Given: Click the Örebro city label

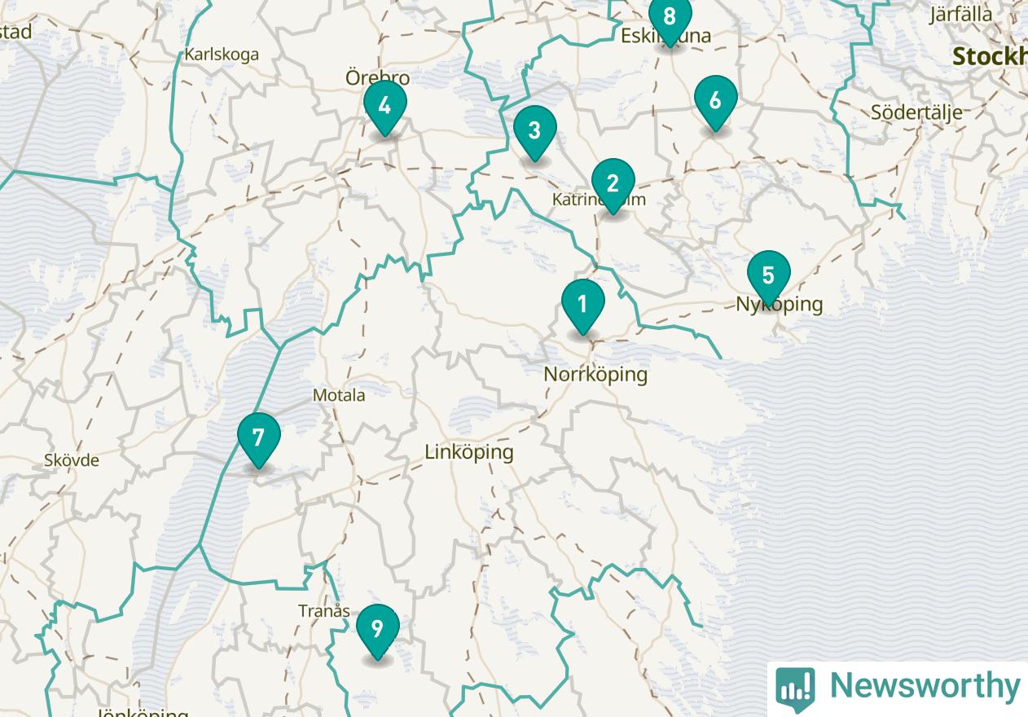Looking at the screenshot, I should (x=377, y=78).
